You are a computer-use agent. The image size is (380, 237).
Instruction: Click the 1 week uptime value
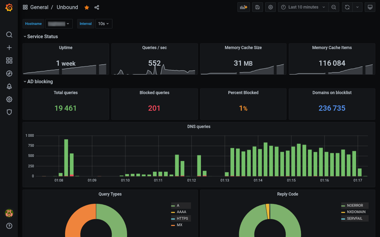coord(66,63)
